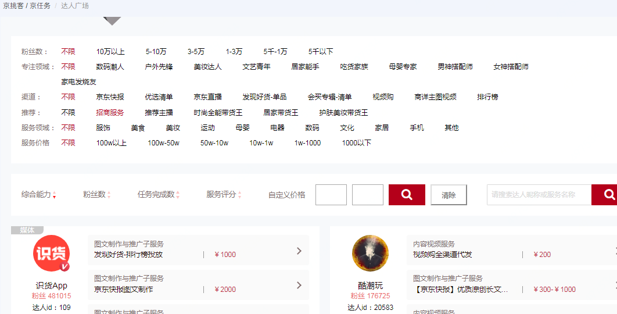This screenshot has height=314, width=617.
Task: Select 户外先锋 focus field
Action: pyautogui.click(x=159, y=67)
